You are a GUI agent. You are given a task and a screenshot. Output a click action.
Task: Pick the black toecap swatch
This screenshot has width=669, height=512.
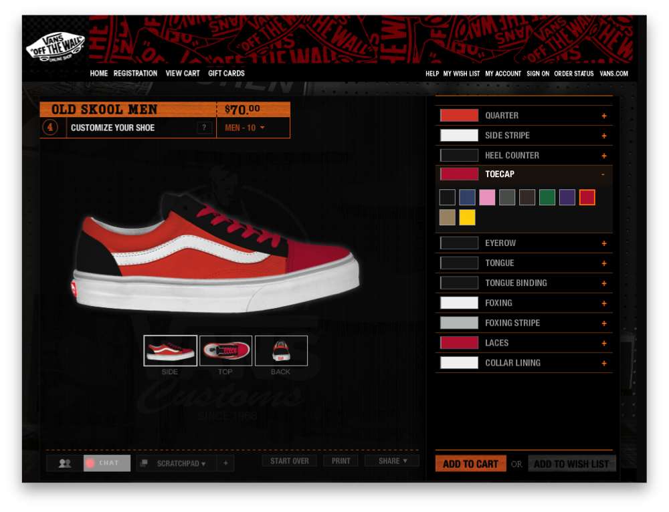click(x=448, y=197)
